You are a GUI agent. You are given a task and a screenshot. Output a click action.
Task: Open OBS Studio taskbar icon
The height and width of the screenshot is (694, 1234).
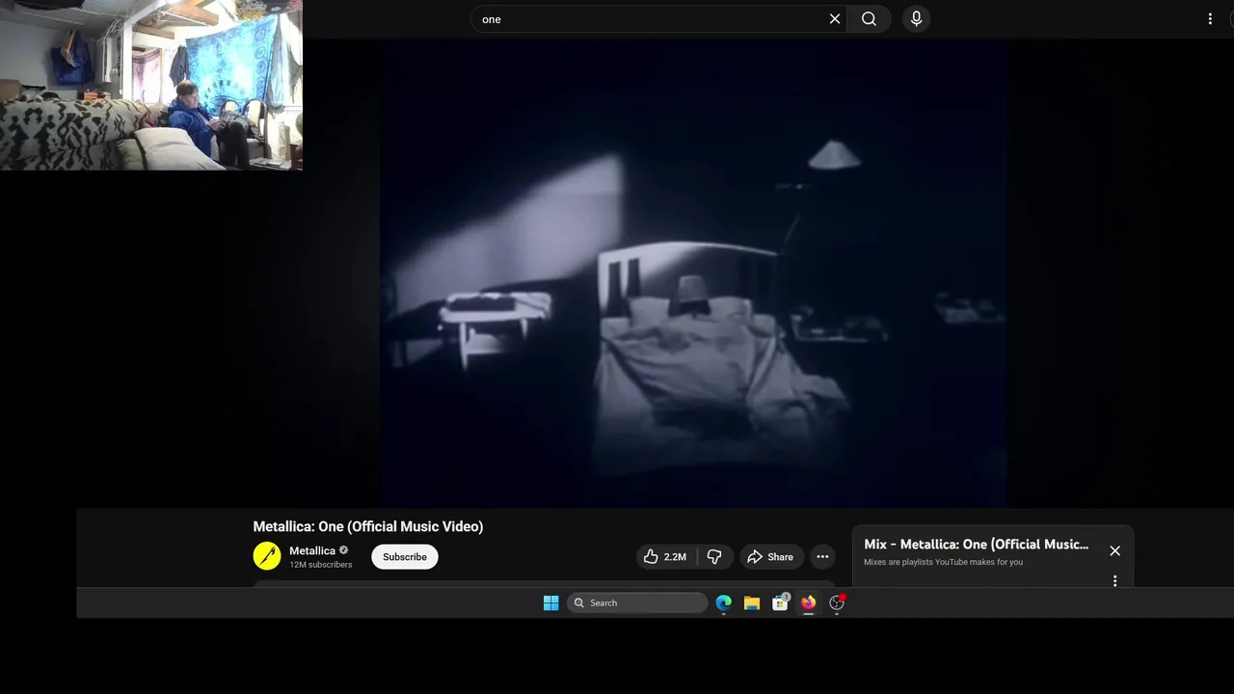837,602
